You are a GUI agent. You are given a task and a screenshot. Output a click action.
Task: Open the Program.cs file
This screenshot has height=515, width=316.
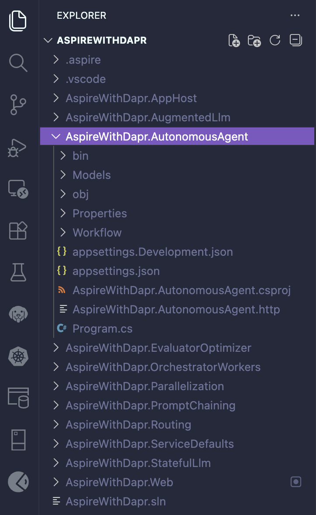tap(103, 329)
